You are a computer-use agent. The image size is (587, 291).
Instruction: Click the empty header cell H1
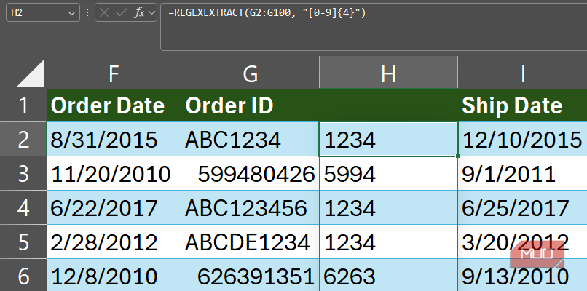point(388,105)
